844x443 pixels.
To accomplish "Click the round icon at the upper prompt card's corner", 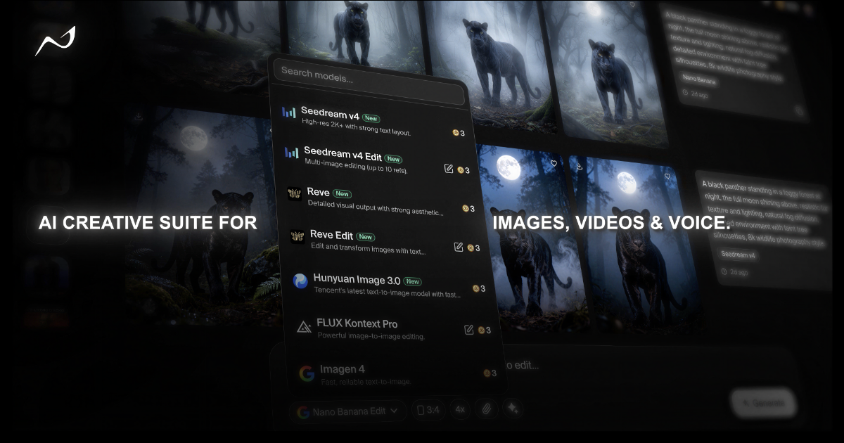I will pyautogui.click(x=800, y=110).
